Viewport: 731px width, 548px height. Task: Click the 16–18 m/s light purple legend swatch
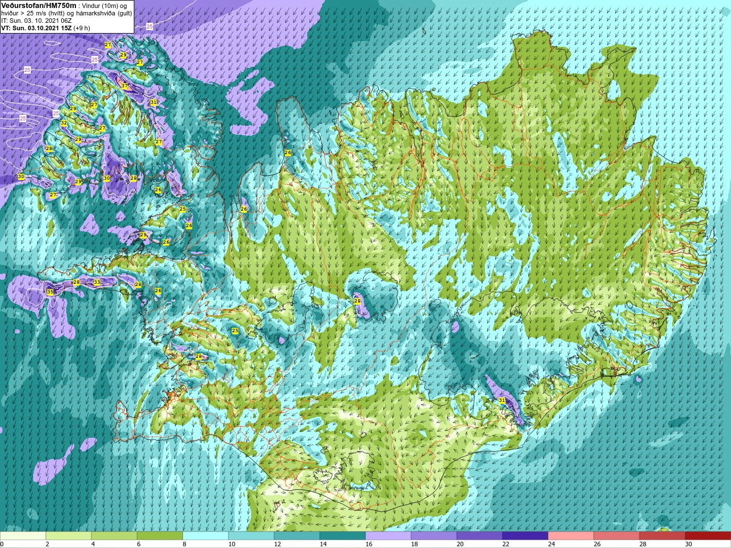pos(388,536)
